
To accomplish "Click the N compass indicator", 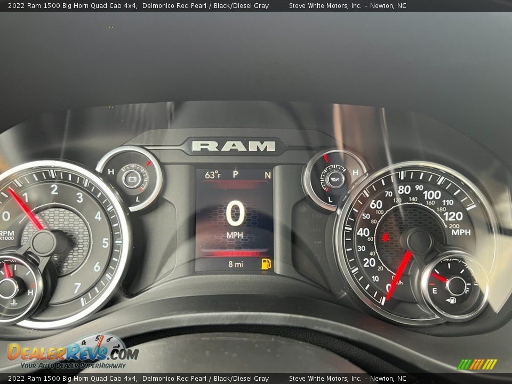I will coord(268,175).
